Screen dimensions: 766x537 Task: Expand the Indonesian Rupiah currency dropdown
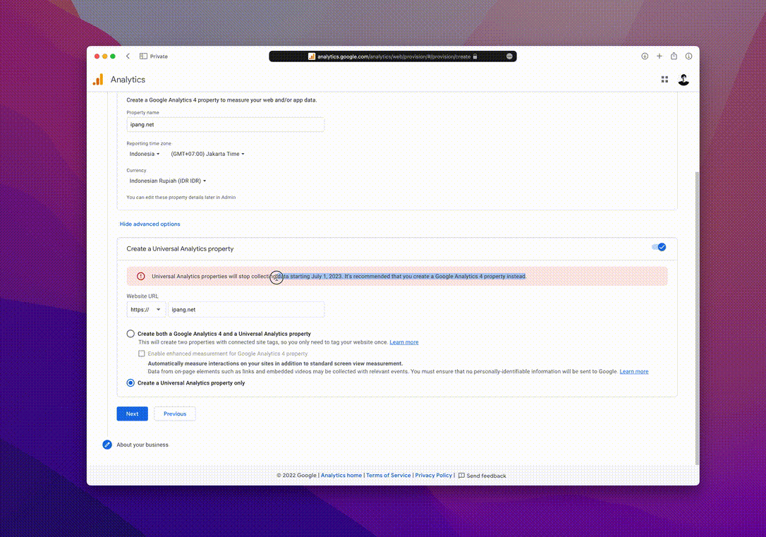point(168,181)
